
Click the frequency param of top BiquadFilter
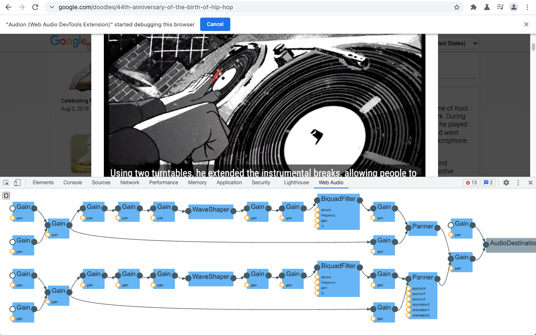pyautogui.click(x=317, y=215)
